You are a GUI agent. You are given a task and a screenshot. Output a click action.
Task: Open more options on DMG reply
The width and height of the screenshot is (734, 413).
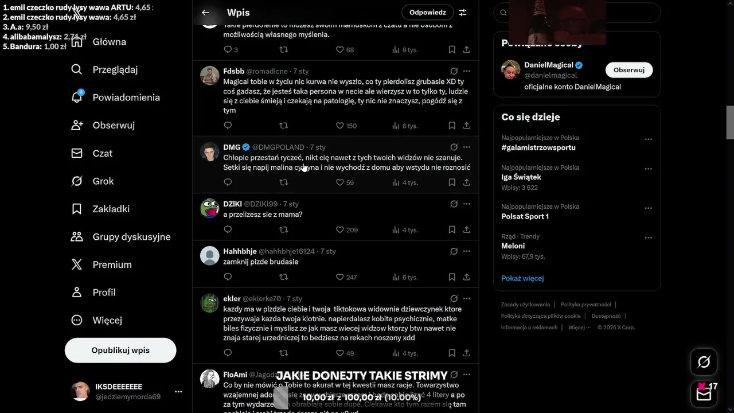click(467, 147)
